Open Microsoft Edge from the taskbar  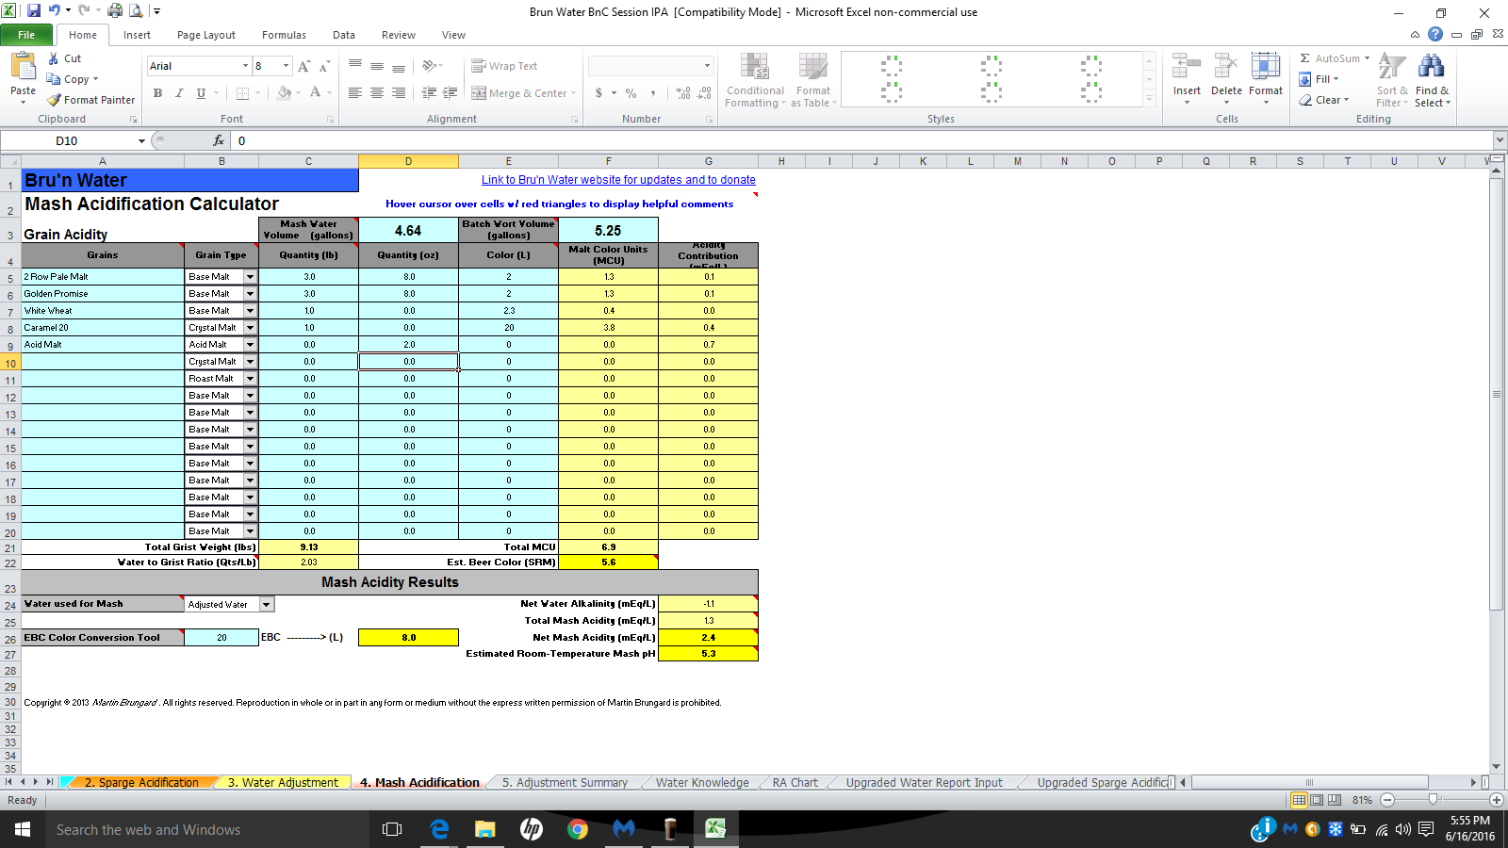pos(439,829)
